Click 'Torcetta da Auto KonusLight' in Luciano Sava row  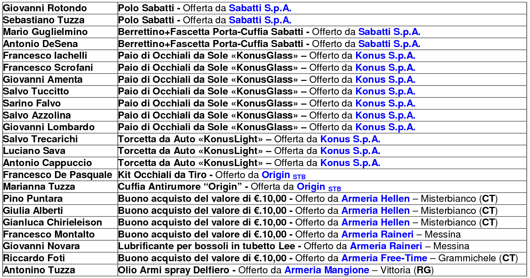[190, 151]
